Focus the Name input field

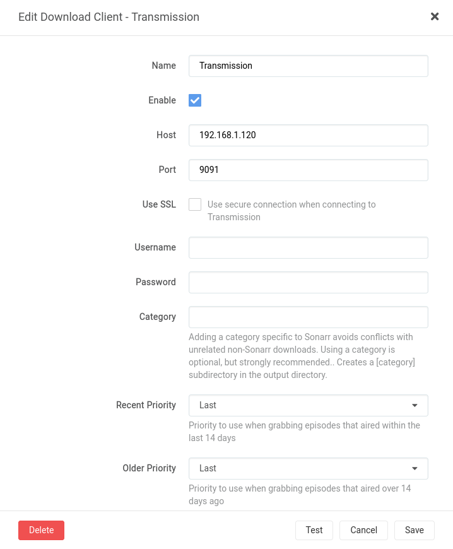(x=308, y=66)
